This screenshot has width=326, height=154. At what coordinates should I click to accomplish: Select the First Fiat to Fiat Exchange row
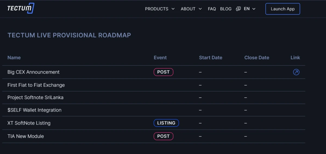pos(154,85)
